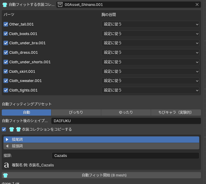The height and width of the screenshot is (184, 206).
Task: Click the 胸の谷間 column header
Action: [x=109, y=15]
